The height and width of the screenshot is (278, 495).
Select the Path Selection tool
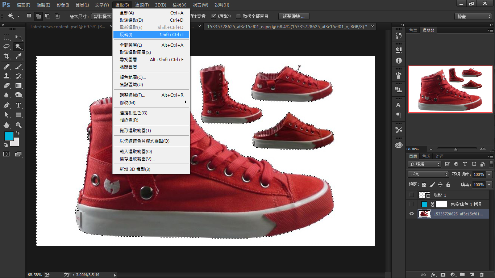tap(7, 115)
